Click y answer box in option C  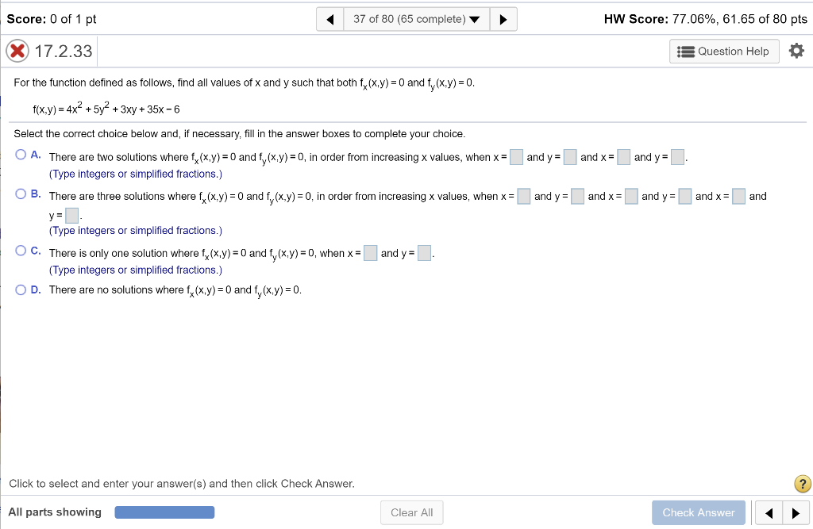(424, 253)
